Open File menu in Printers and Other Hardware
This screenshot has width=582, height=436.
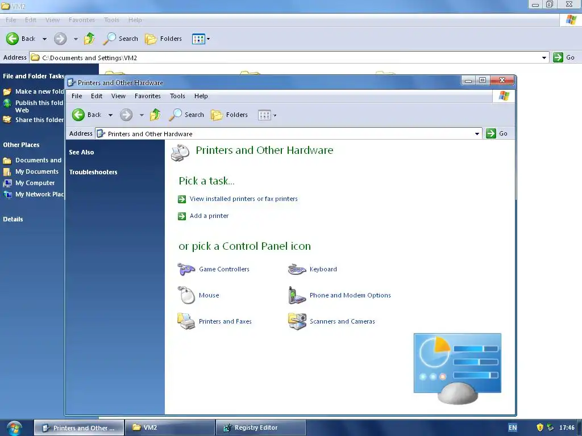[77, 96]
